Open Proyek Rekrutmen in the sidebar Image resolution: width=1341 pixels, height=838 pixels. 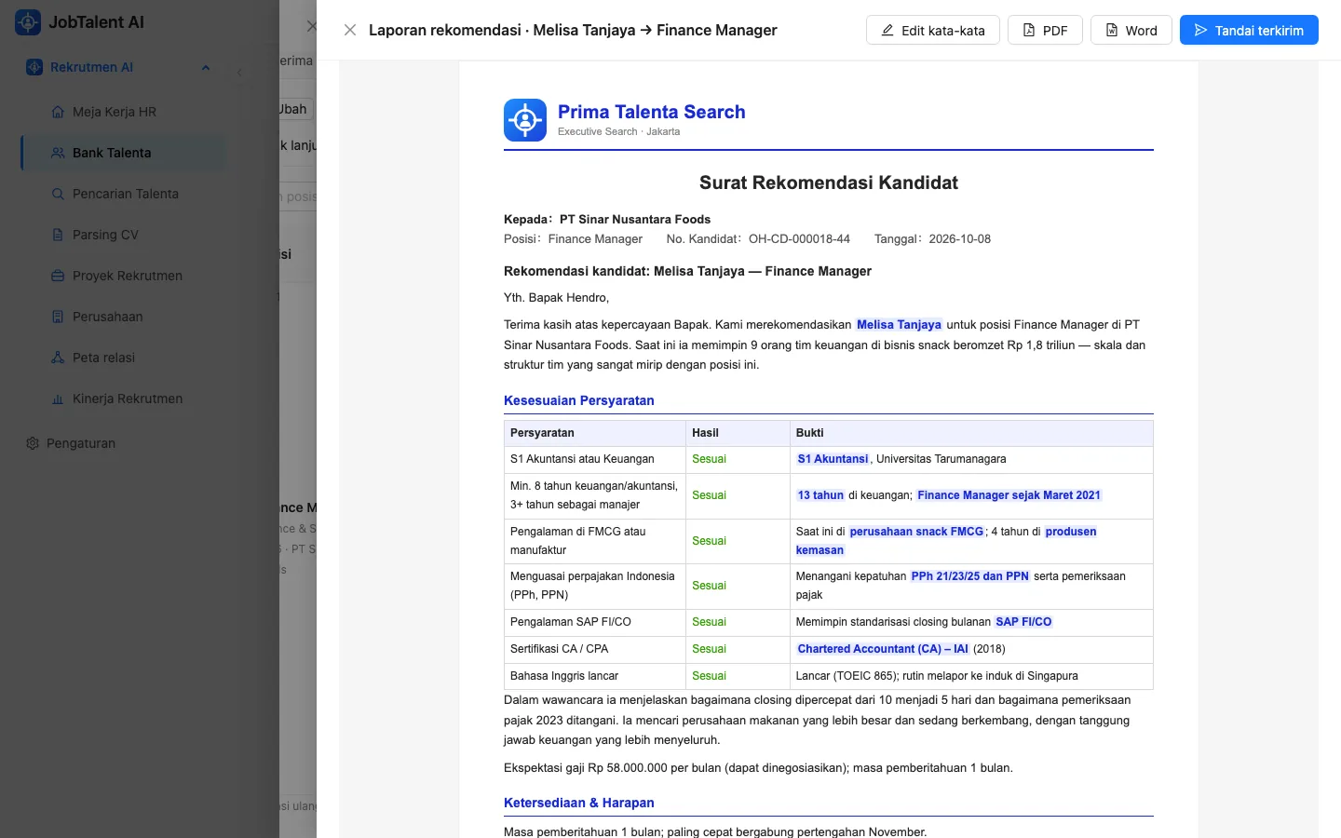123,276
